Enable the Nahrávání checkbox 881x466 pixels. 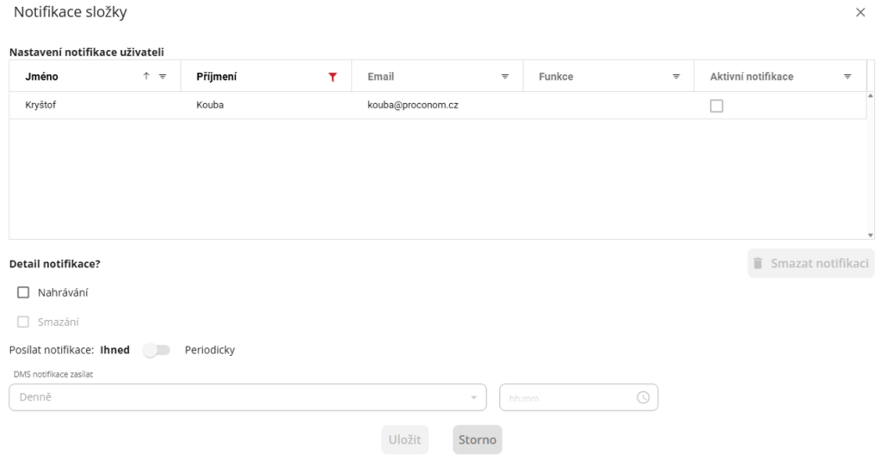coord(23,292)
